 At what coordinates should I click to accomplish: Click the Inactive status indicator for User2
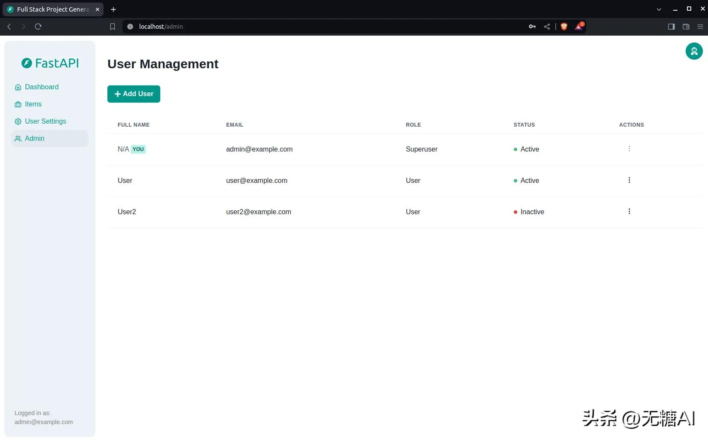click(516, 212)
